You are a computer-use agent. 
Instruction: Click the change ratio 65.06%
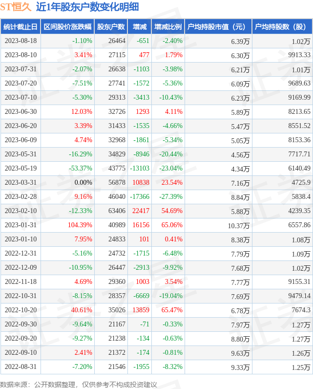(172, 225)
